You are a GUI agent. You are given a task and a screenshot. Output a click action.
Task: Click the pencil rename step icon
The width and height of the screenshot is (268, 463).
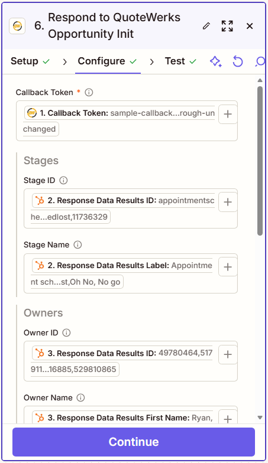pos(206,26)
